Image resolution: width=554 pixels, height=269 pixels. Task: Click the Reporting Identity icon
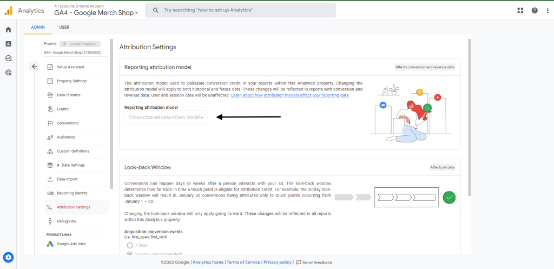tap(50, 193)
